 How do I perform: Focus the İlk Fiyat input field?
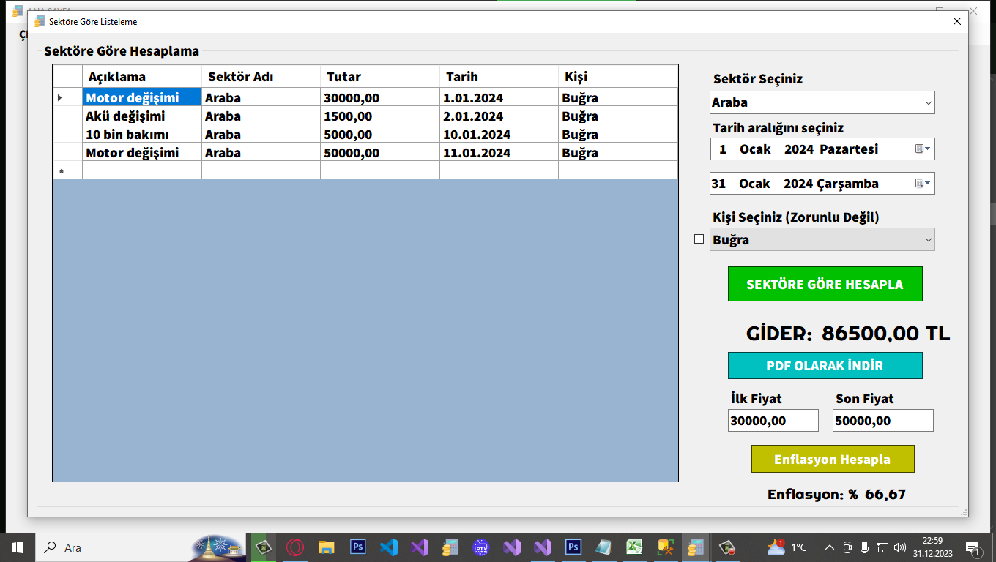point(773,421)
